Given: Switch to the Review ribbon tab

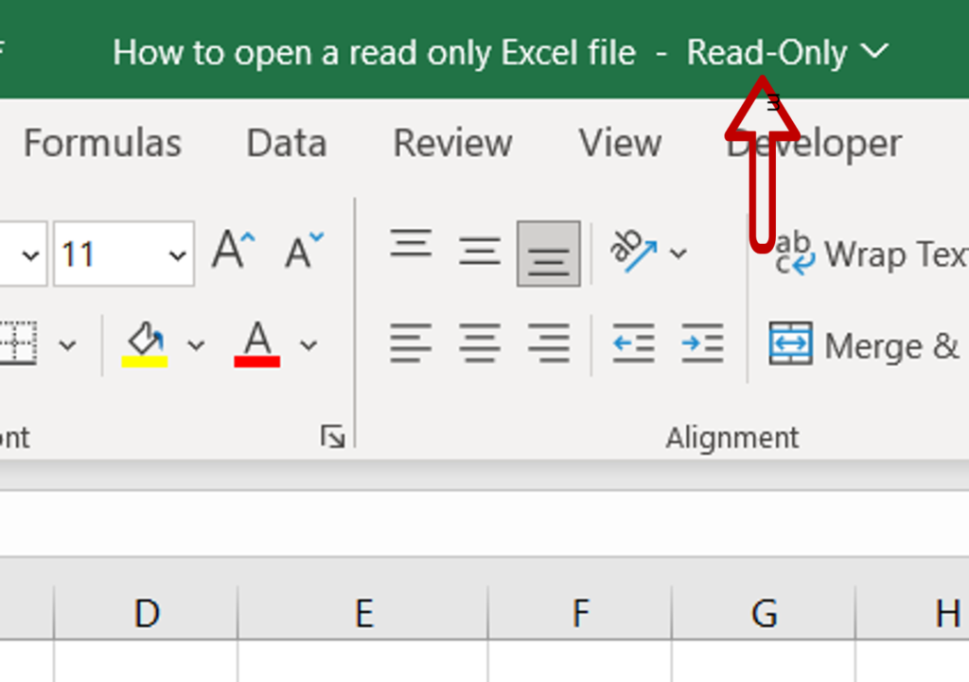Looking at the screenshot, I should pos(451,144).
